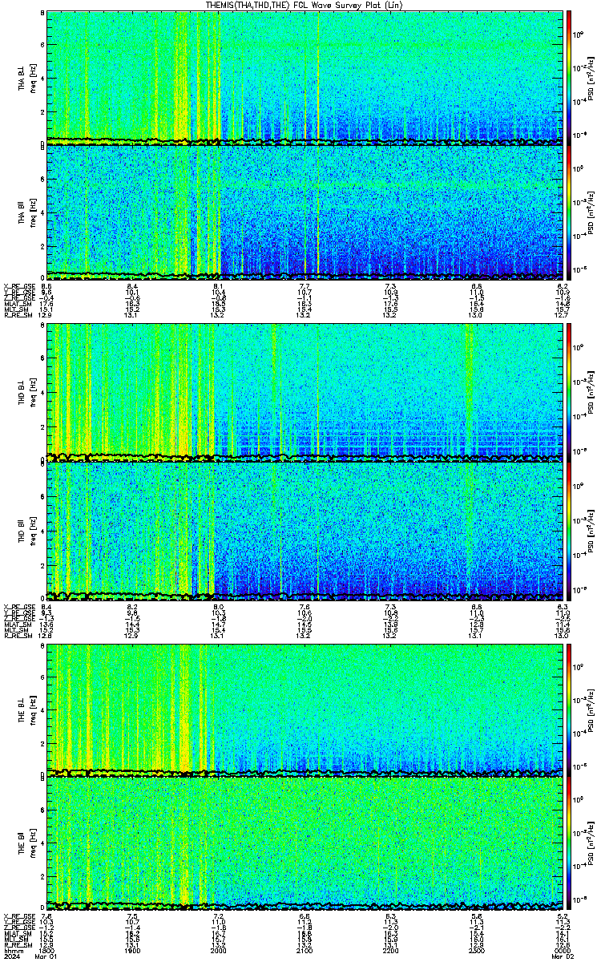Click the '1900' time tick label
This screenshot has height=962, width=601.
pos(133,949)
